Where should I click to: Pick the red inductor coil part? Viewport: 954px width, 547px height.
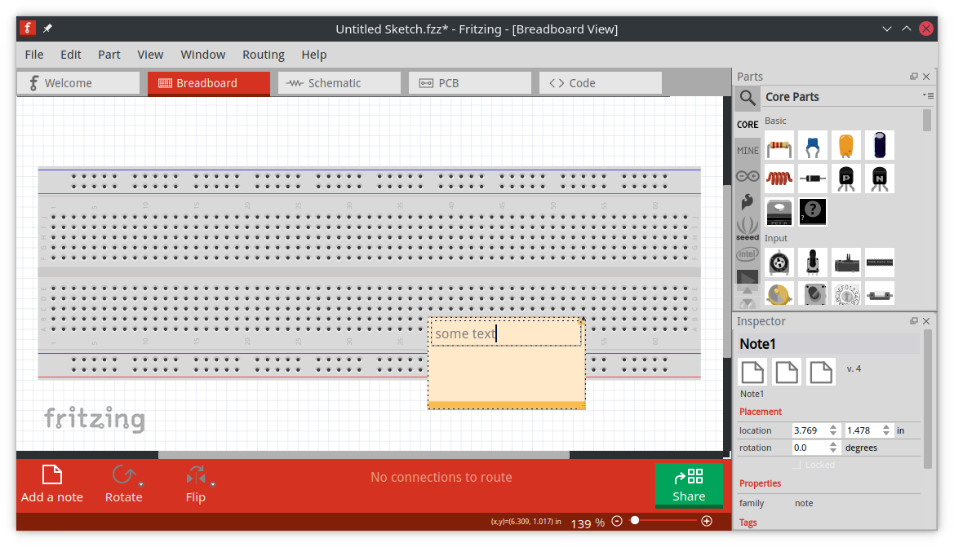click(779, 179)
